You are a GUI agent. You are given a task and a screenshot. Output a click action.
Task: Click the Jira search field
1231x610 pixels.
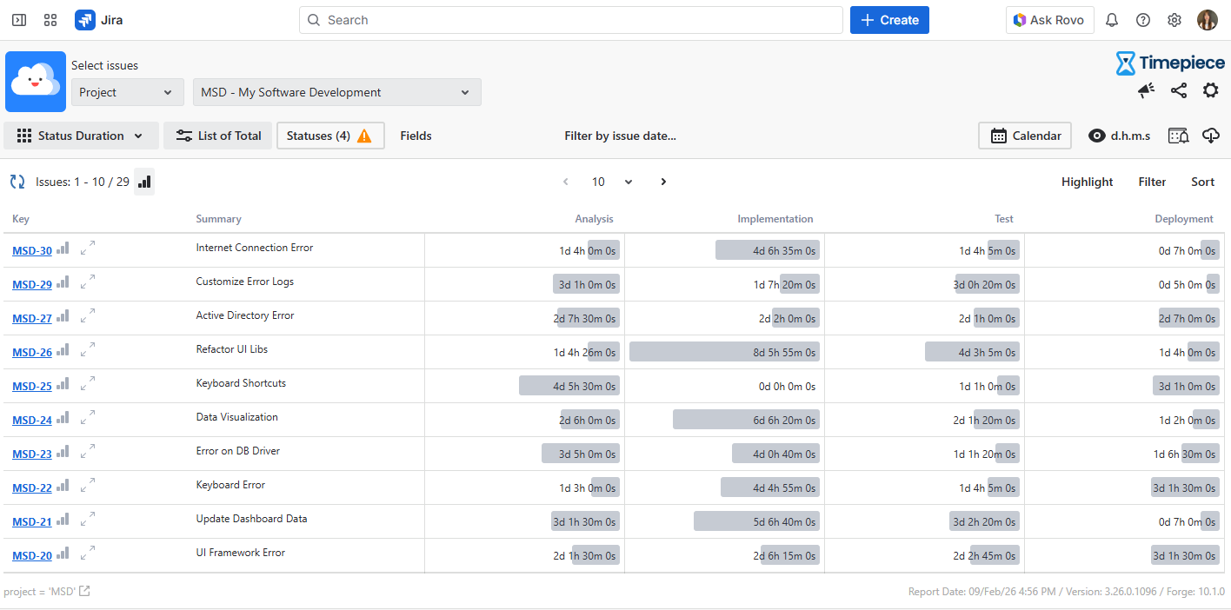pyautogui.click(x=570, y=20)
